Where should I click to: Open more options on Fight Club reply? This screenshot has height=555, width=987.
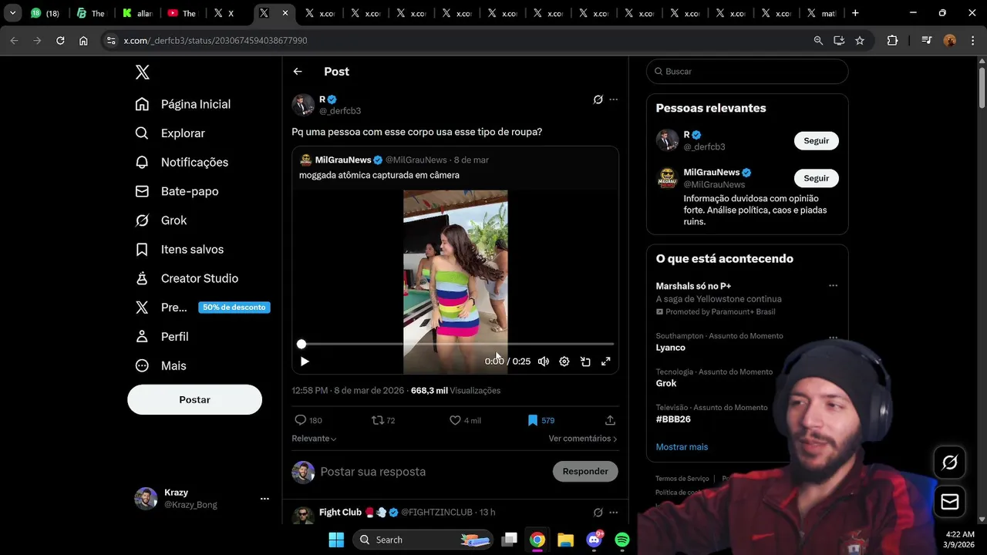click(x=614, y=513)
